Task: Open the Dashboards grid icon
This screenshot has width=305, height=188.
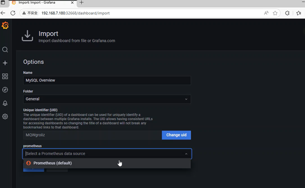Action: pyautogui.click(x=5, y=76)
